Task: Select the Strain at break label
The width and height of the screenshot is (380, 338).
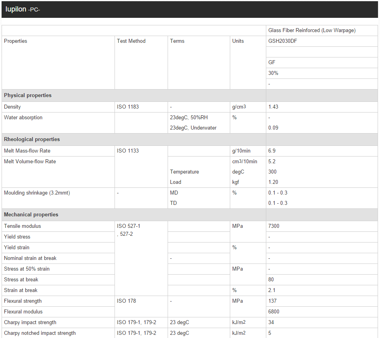Action: point(21,290)
